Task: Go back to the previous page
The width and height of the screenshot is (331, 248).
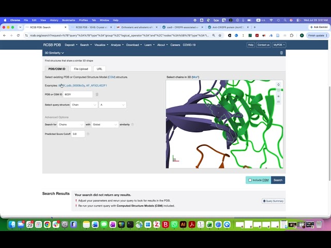Action: tap(5, 36)
